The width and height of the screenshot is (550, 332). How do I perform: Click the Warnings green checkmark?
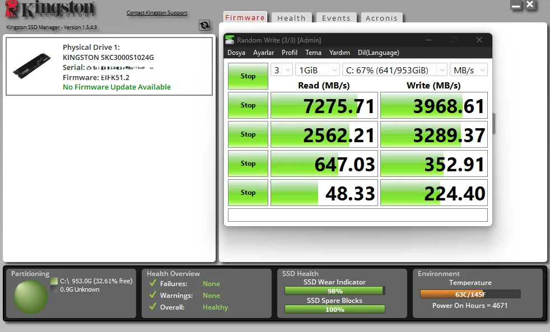152,295
